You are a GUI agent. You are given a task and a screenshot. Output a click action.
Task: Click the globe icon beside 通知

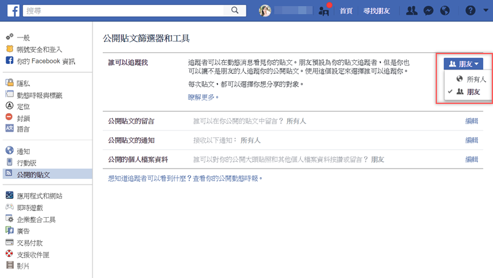[9, 150]
